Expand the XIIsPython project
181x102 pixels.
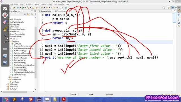[6, 84]
